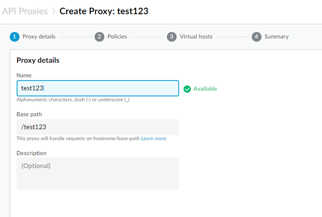Screen dimensions: 322x217
Task: Click the step 1 circle icon
Action: pos(14,37)
